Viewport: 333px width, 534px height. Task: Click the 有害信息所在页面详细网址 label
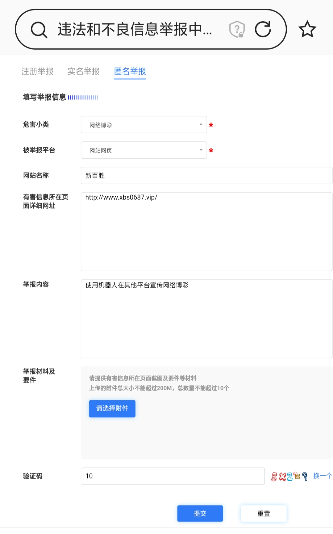point(46,201)
